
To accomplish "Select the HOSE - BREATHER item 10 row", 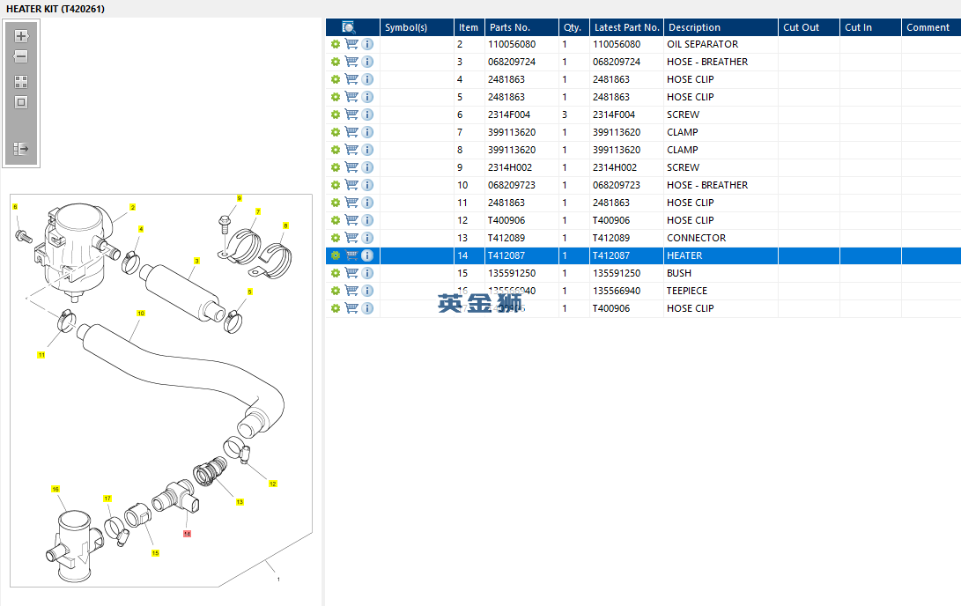I will (644, 185).
